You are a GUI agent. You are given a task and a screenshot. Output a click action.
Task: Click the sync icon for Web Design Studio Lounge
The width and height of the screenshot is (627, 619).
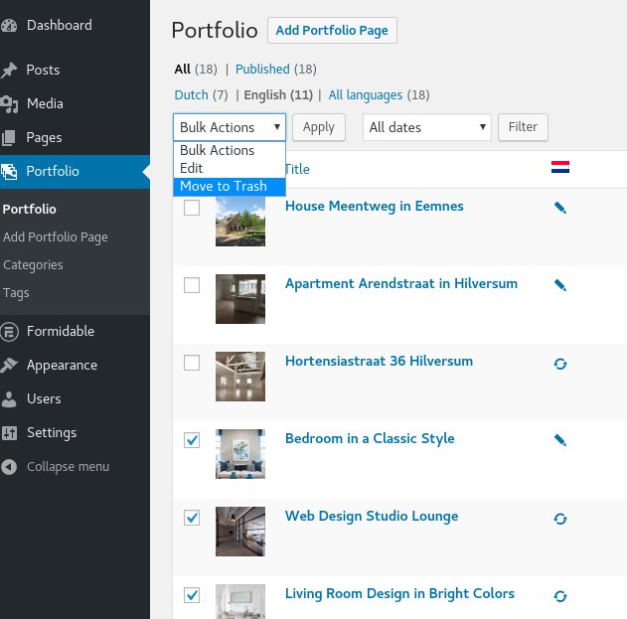[x=559, y=519]
